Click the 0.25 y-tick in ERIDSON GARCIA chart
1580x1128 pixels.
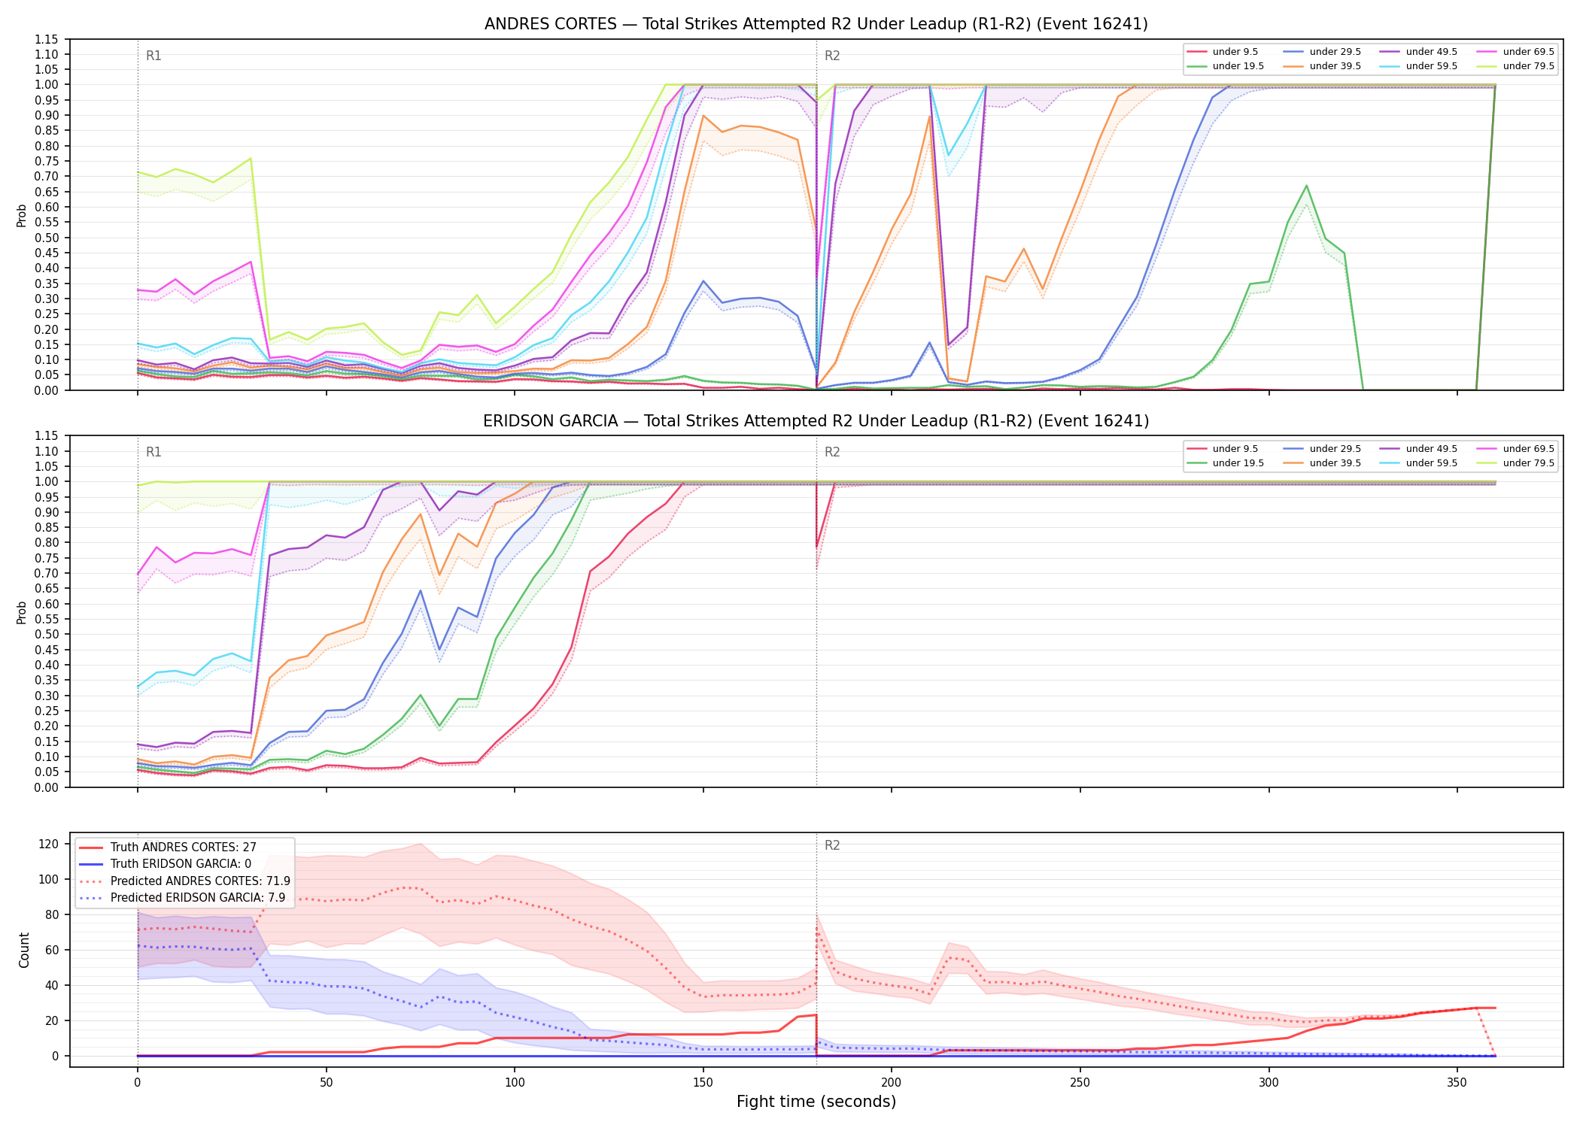point(47,711)
